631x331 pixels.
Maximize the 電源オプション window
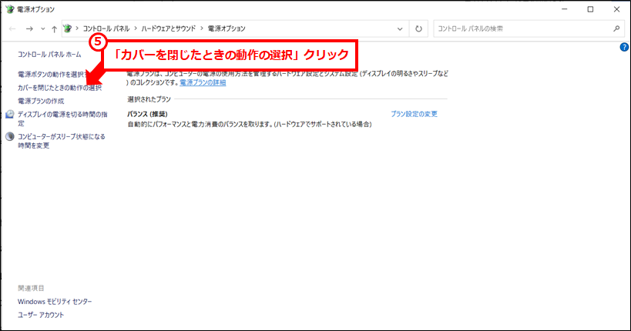(590, 9)
